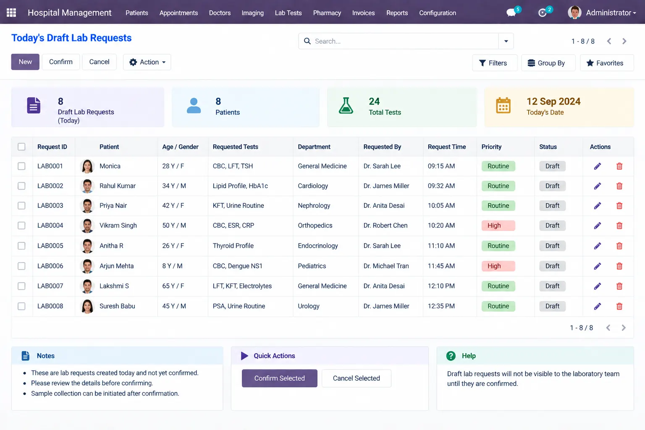This screenshot has width=645, height=430.
Task: Click next page arrow below the table
Action: pos(624,328)
